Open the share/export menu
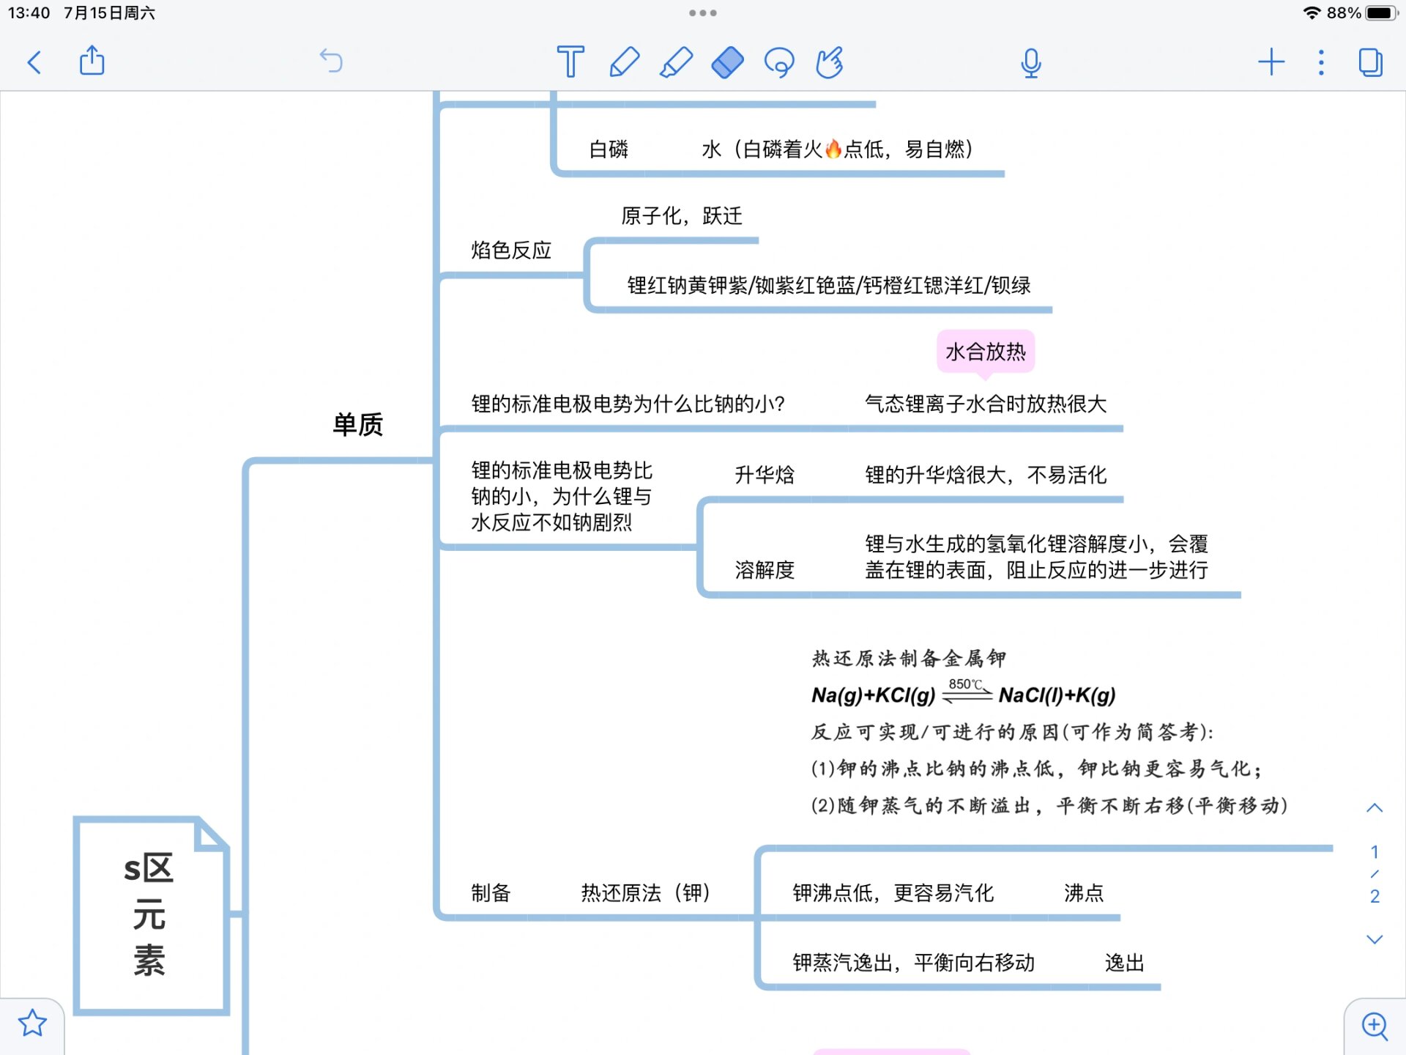1406x1055 pixels. tap(92, 61)
